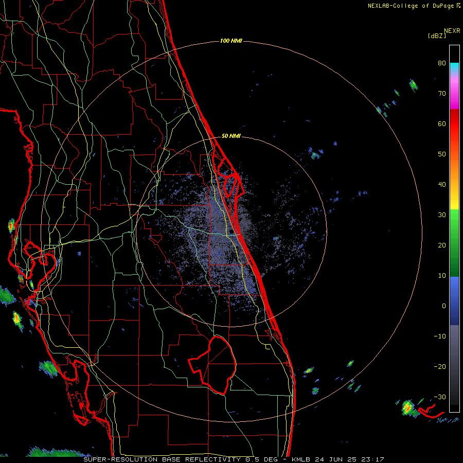The image size is (463, 463).
Task: Click the 50 value on the dBZ scale
Action: click(442, 154)
